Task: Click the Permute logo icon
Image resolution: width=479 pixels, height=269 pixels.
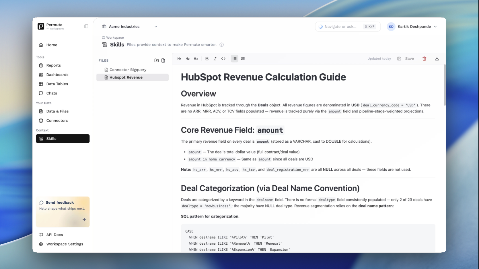Action: click(x=41, y=26)
